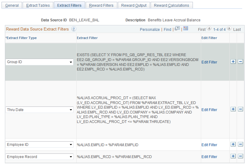The image size is (248, 166).
Task: Add a row after the Thru Date filter
Action: pyautogui.click(x=233, y=109)
